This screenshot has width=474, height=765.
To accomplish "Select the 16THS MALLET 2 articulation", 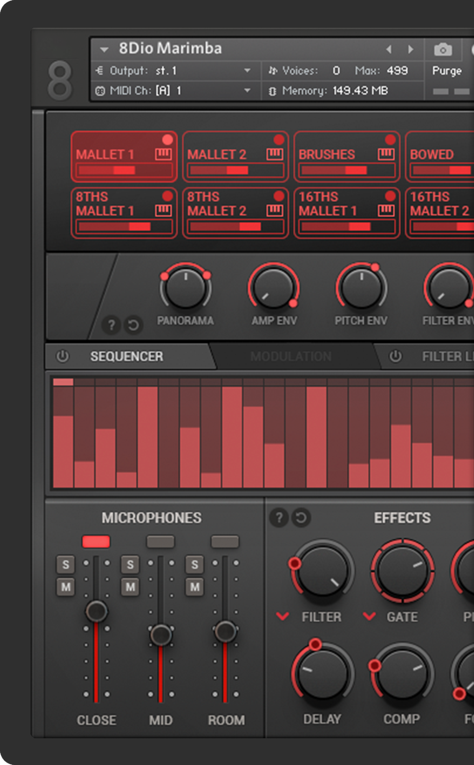I will (x=439, y=213).
